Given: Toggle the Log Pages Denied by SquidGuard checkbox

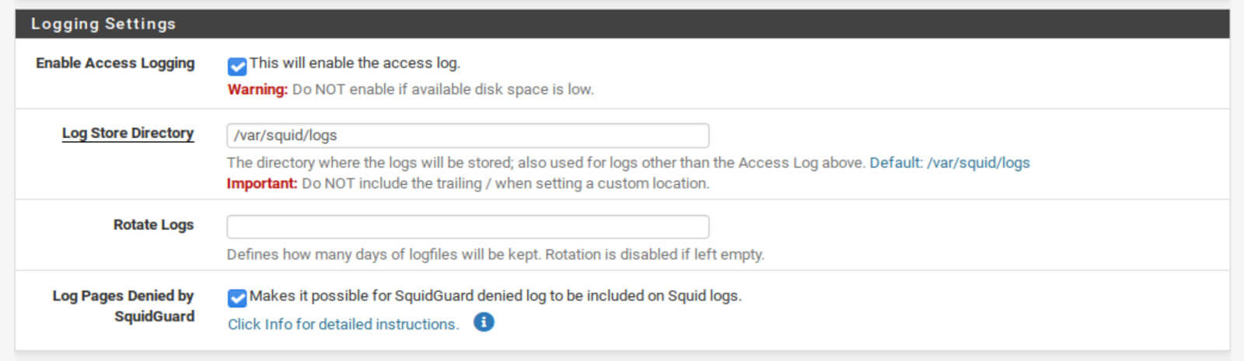Looking at the screenshot, I should point(237,298).
